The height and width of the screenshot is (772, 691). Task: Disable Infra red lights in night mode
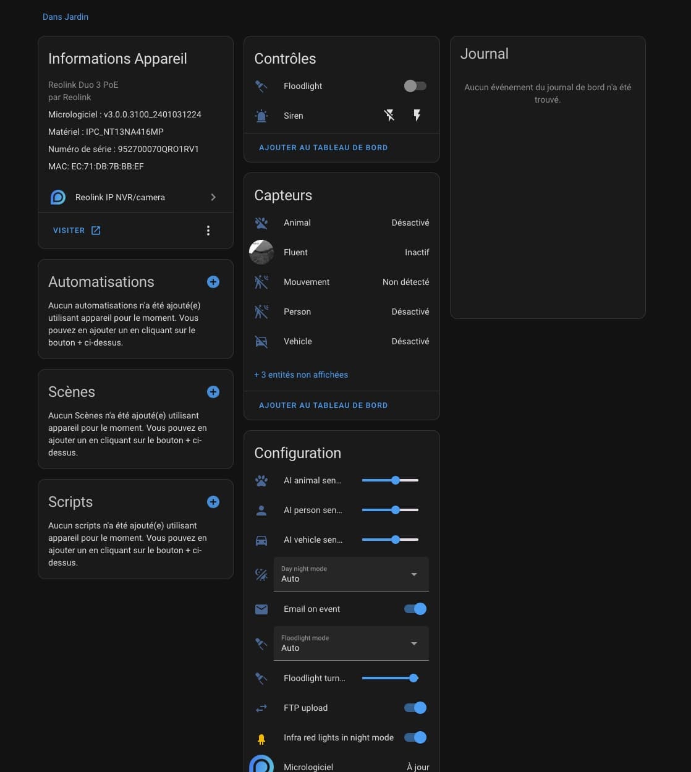[x=415, y=737]
